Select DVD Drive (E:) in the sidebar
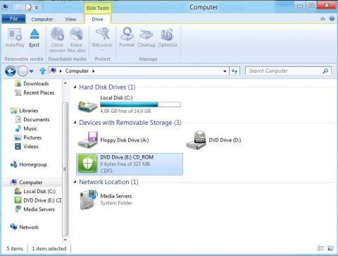Image resolution: width=338 pixels, height=256 pixels. 38,200
